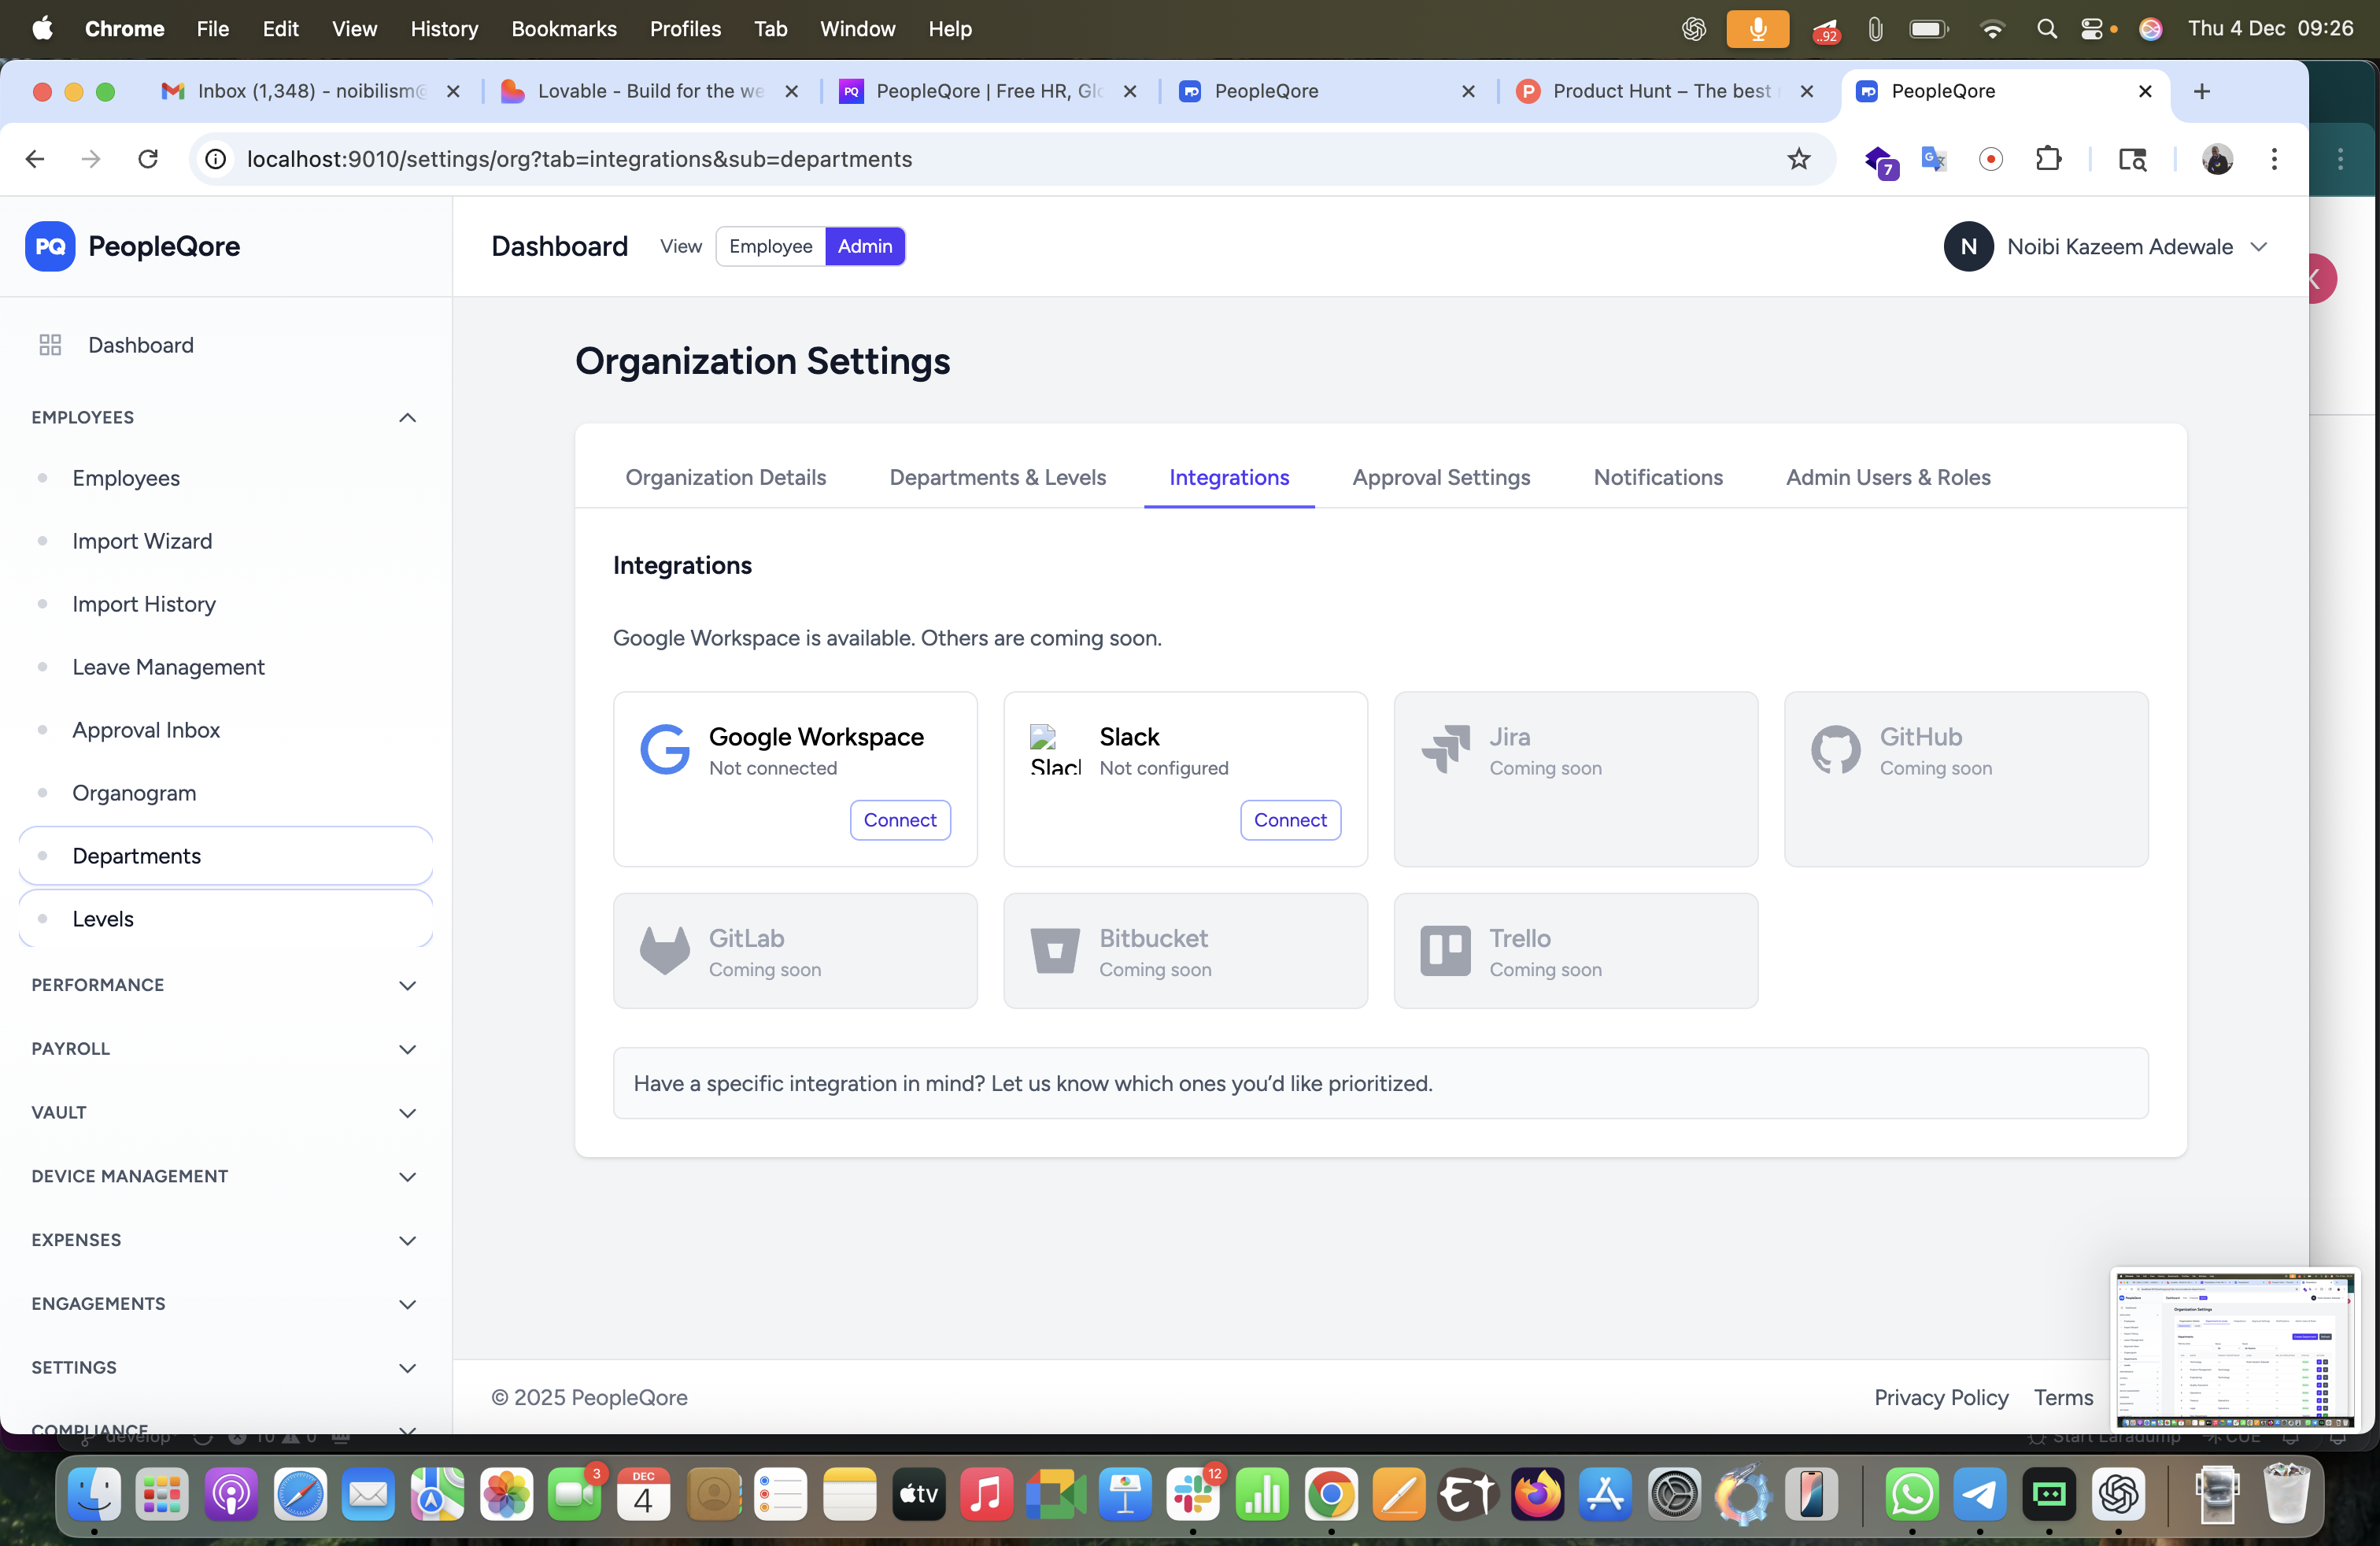Viewport: 2380px width, 1546px height.
Task: Collapse the EMPLOYEES sidebar section
Action: (x=407, y=417)
